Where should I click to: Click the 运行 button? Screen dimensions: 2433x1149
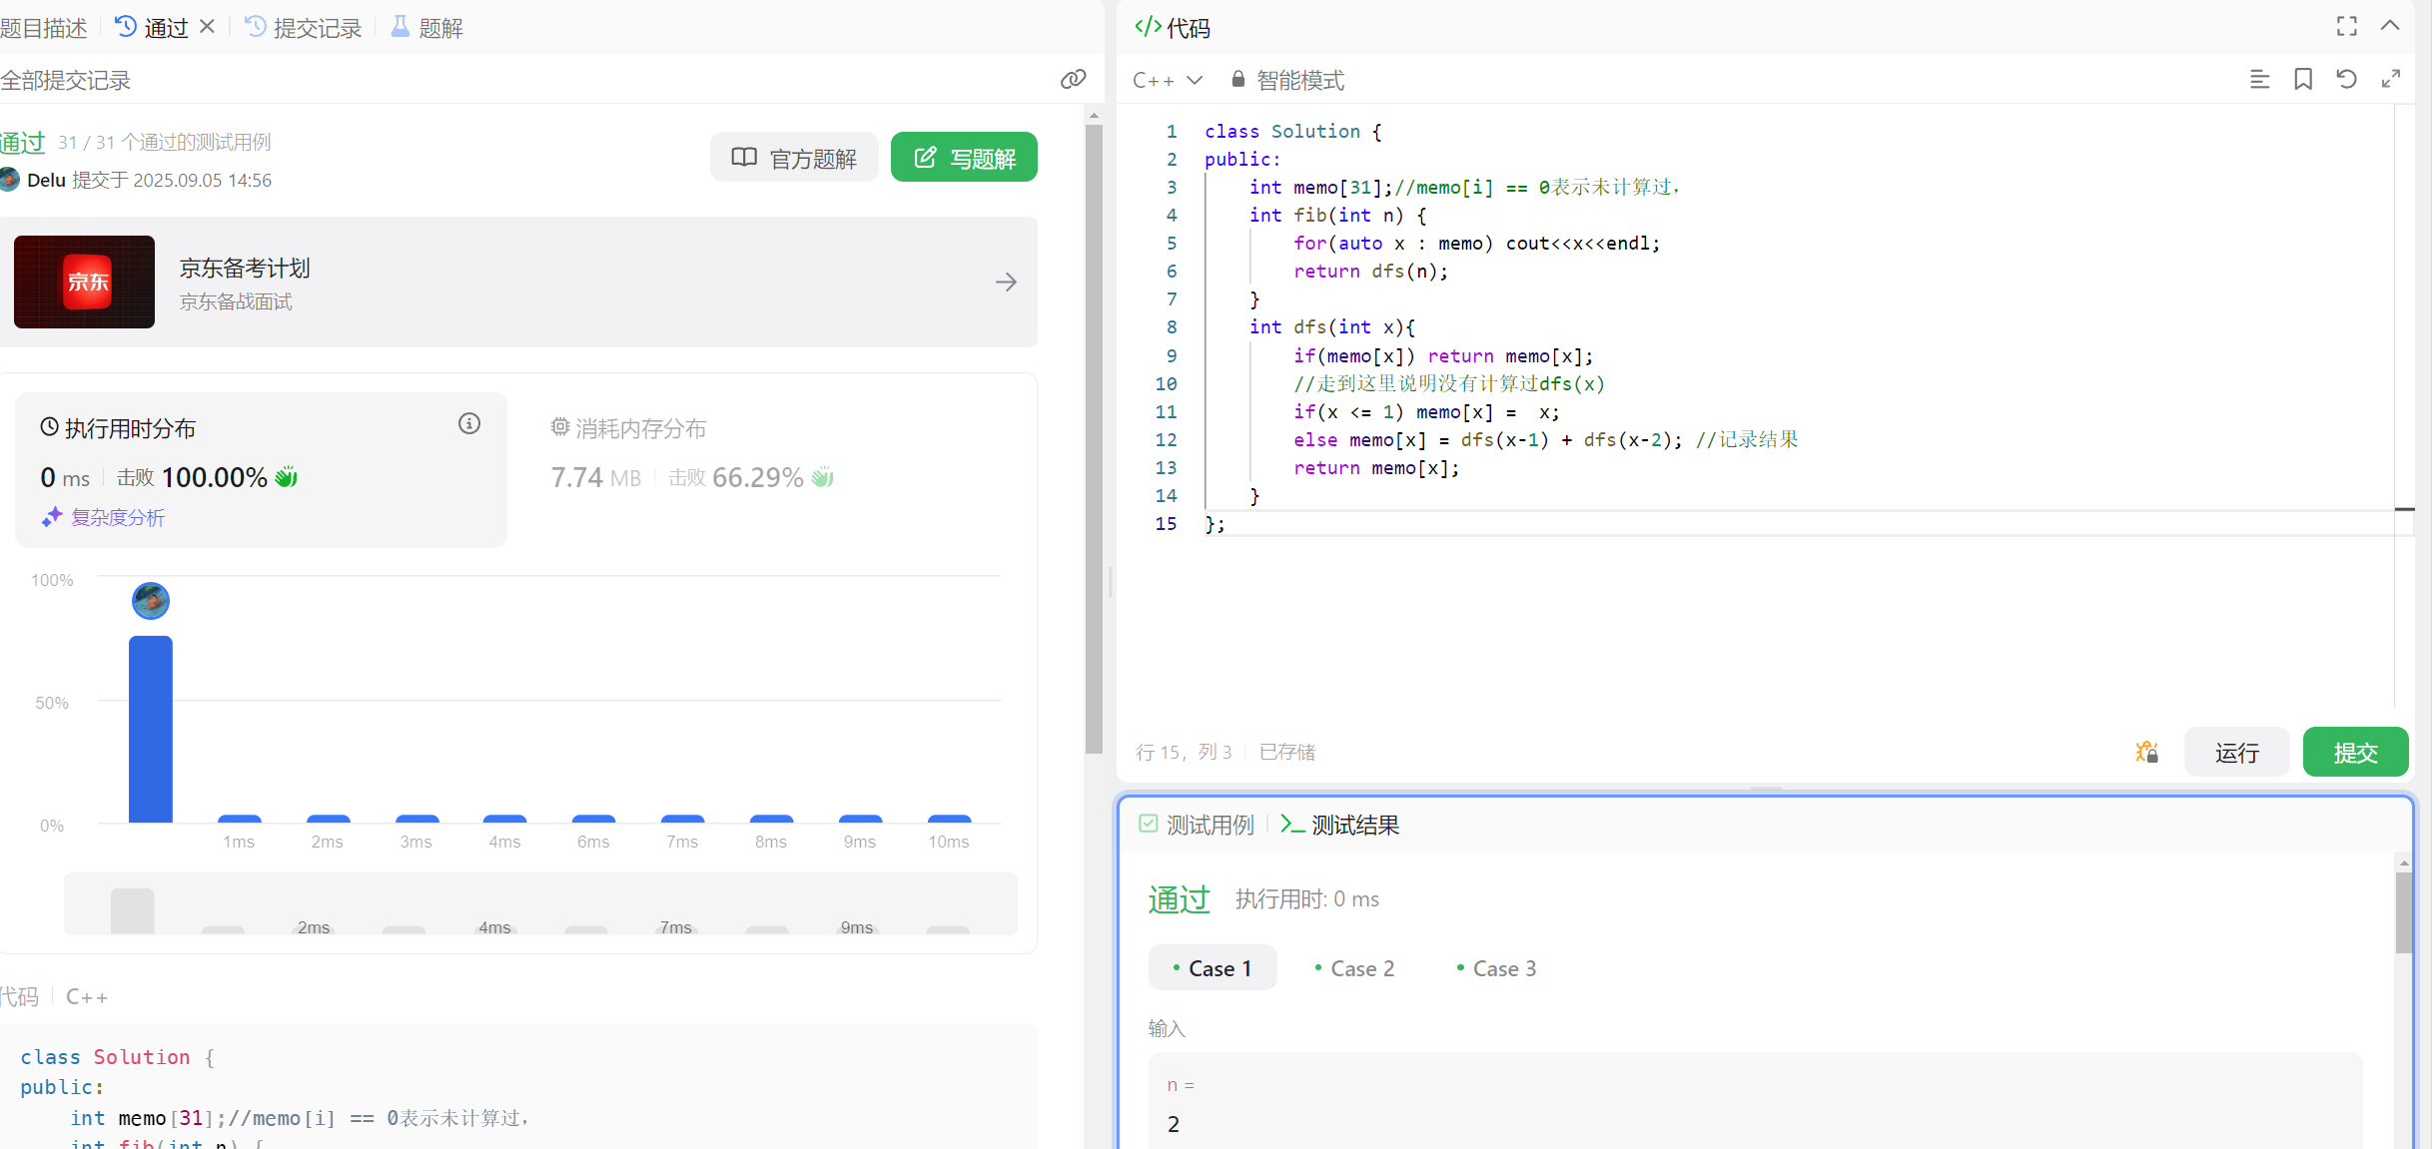[2237, 753]
